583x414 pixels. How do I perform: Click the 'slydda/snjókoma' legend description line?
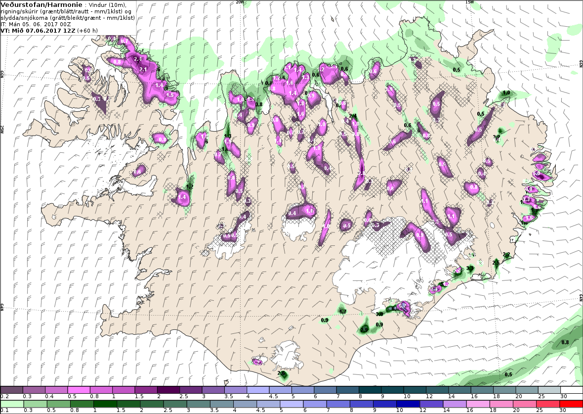point(68,18)
